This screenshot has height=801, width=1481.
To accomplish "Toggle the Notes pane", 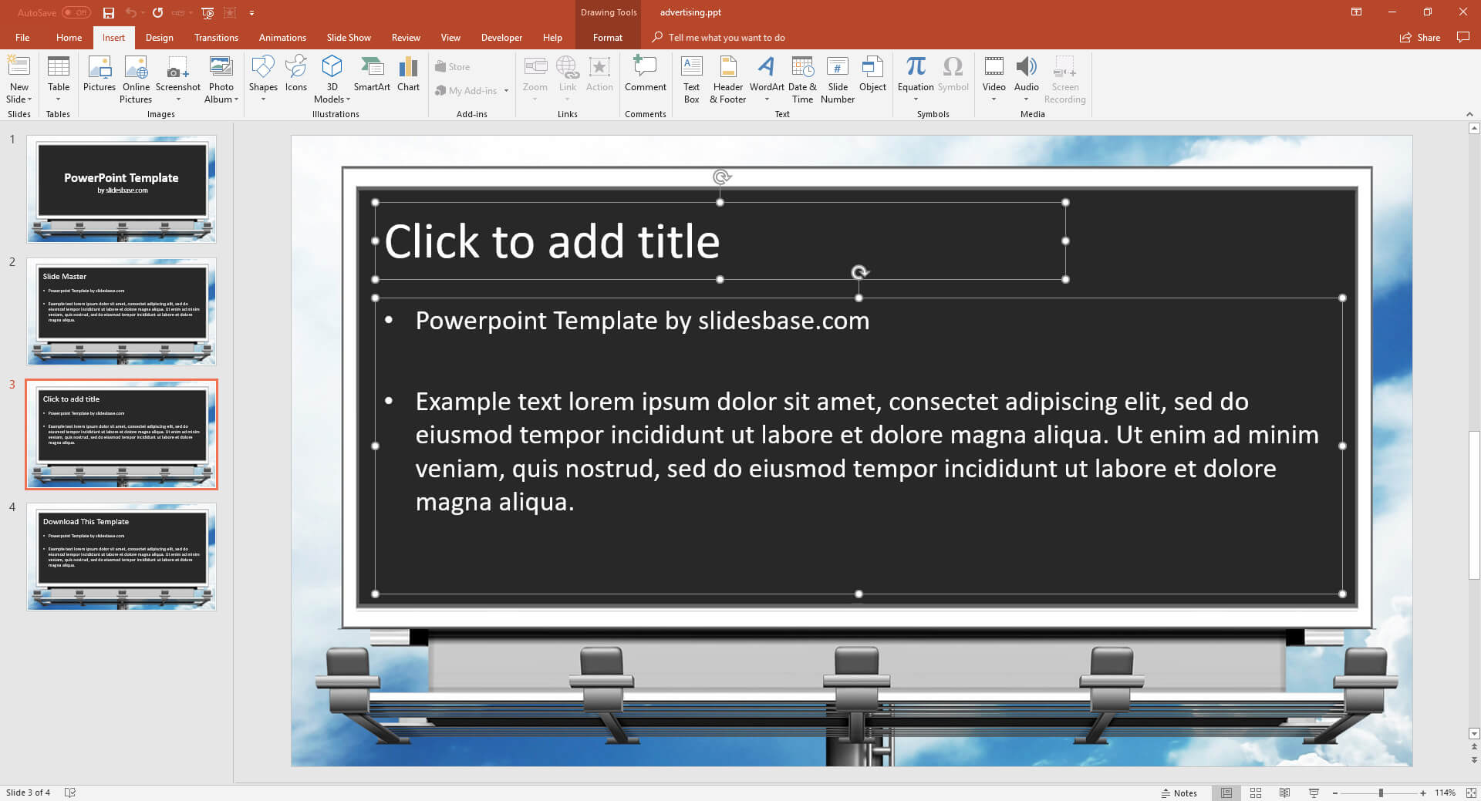I will coord(1179,793).
